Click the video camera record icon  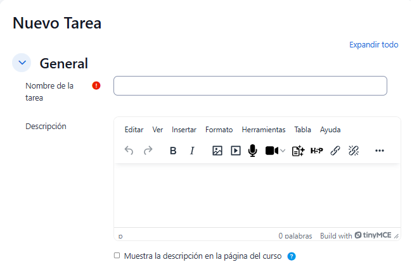point(271,151)
